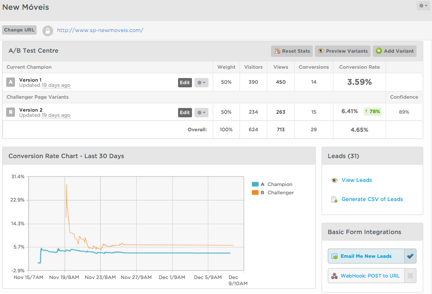Open the gear dropdown for Version 2
Screen dimensions: 432x294
click(201, 113)
